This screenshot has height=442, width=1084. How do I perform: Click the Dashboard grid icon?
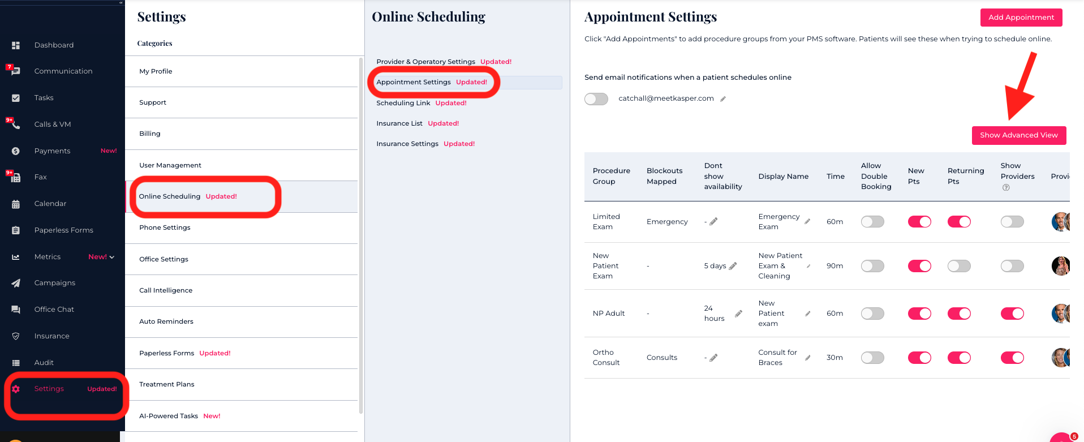[x=16, y=45]
